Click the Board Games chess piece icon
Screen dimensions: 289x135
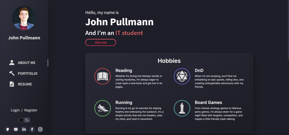click(182, 108)
